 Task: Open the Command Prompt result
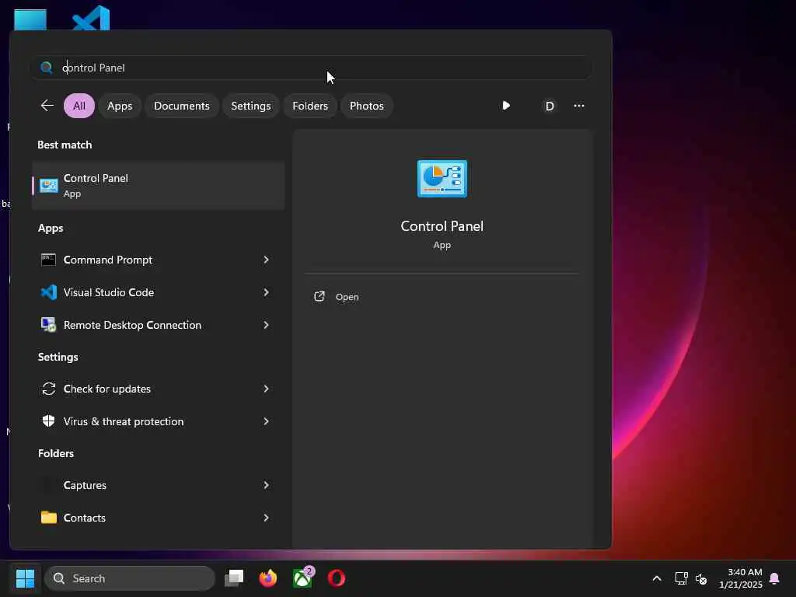(x=158, y=260)
